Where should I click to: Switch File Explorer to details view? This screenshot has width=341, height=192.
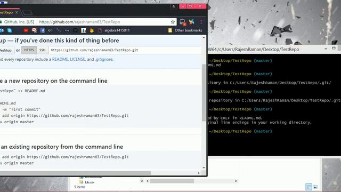(x=308, y=187)
